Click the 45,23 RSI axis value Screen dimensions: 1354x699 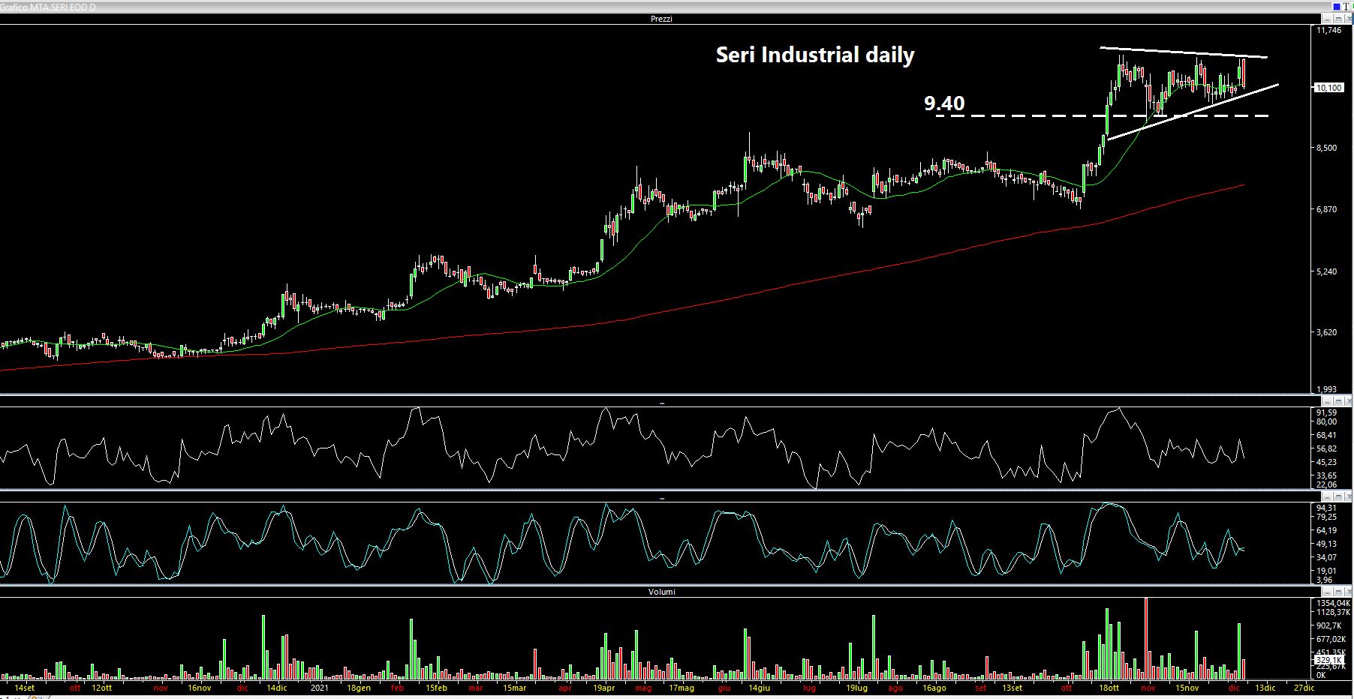point(1327,462)
